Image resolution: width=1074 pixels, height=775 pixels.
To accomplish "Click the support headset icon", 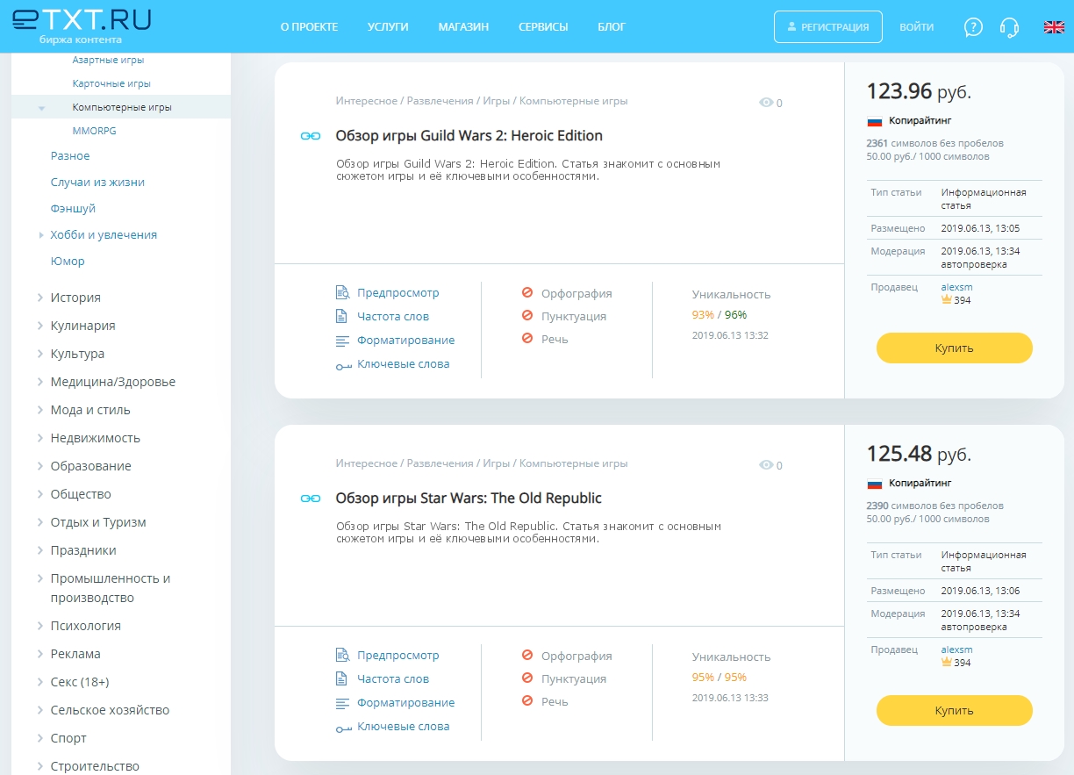I will (1009, 27).
